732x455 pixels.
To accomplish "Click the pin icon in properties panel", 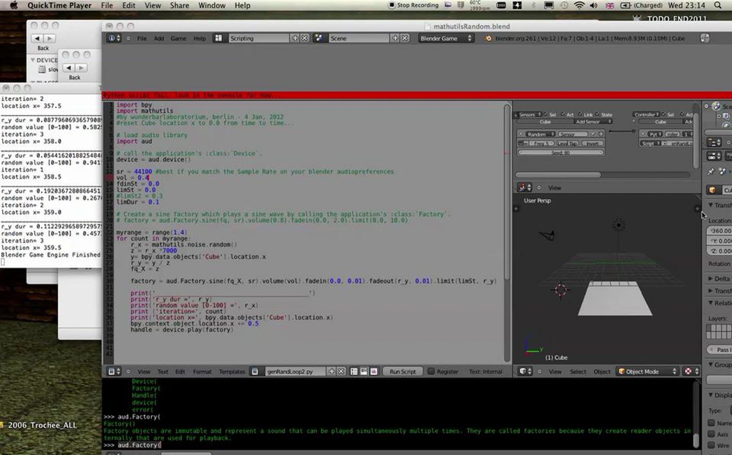I will pyautogui.click(x=711, y=172).
